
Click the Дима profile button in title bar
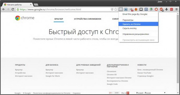(x=160, y=1)
